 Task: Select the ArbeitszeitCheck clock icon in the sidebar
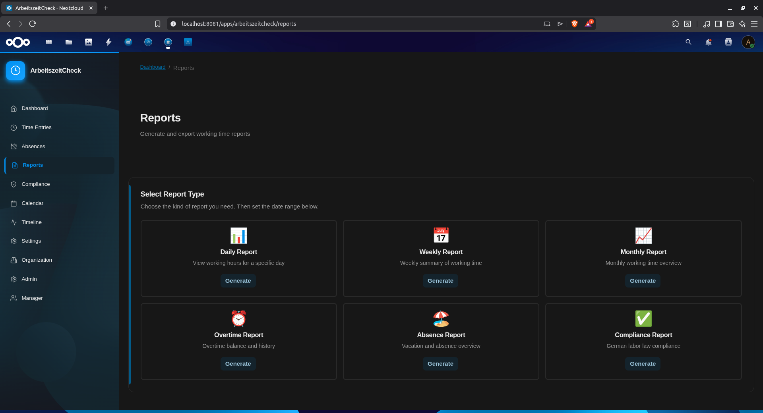15,70
